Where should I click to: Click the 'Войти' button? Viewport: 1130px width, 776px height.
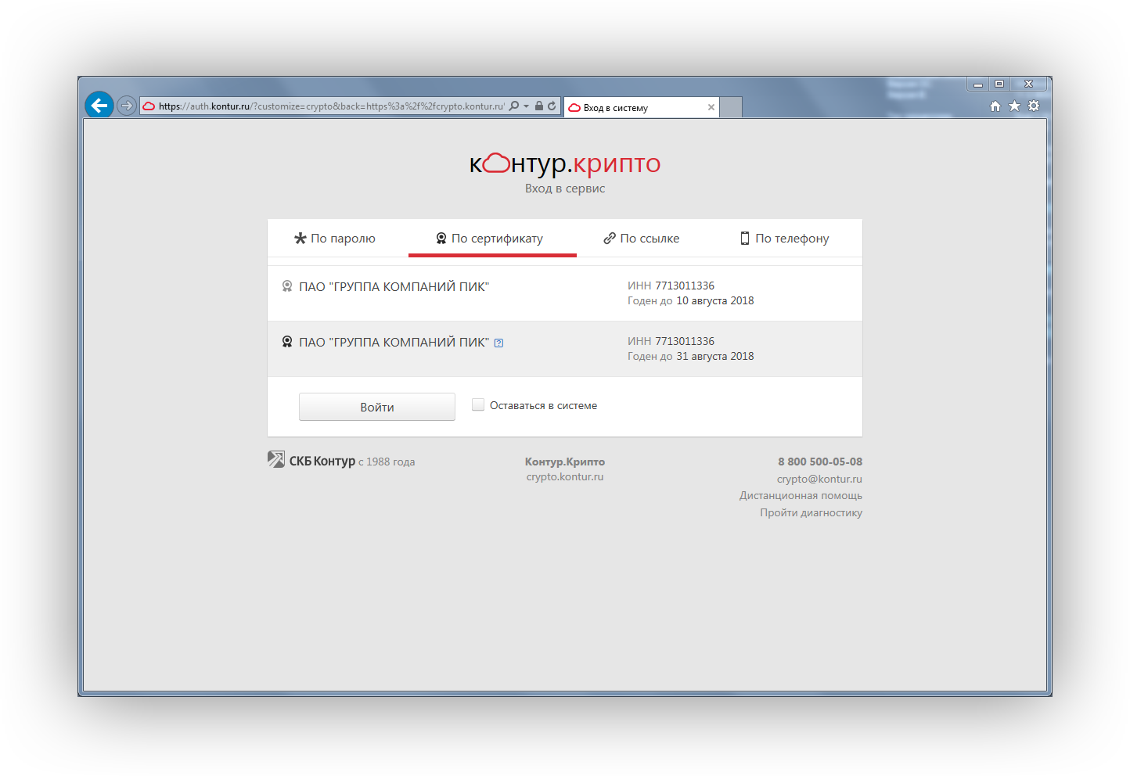(377, 407)
